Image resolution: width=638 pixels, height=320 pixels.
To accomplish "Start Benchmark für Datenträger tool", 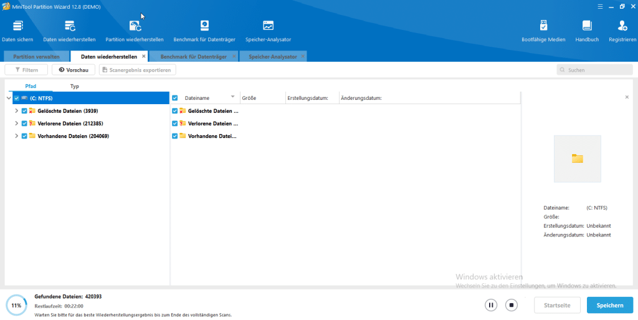I will (x=204, y=32).
